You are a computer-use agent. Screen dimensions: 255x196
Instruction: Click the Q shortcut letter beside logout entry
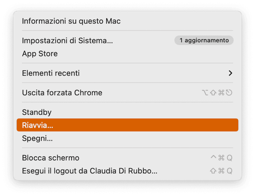tap(229, 171)
